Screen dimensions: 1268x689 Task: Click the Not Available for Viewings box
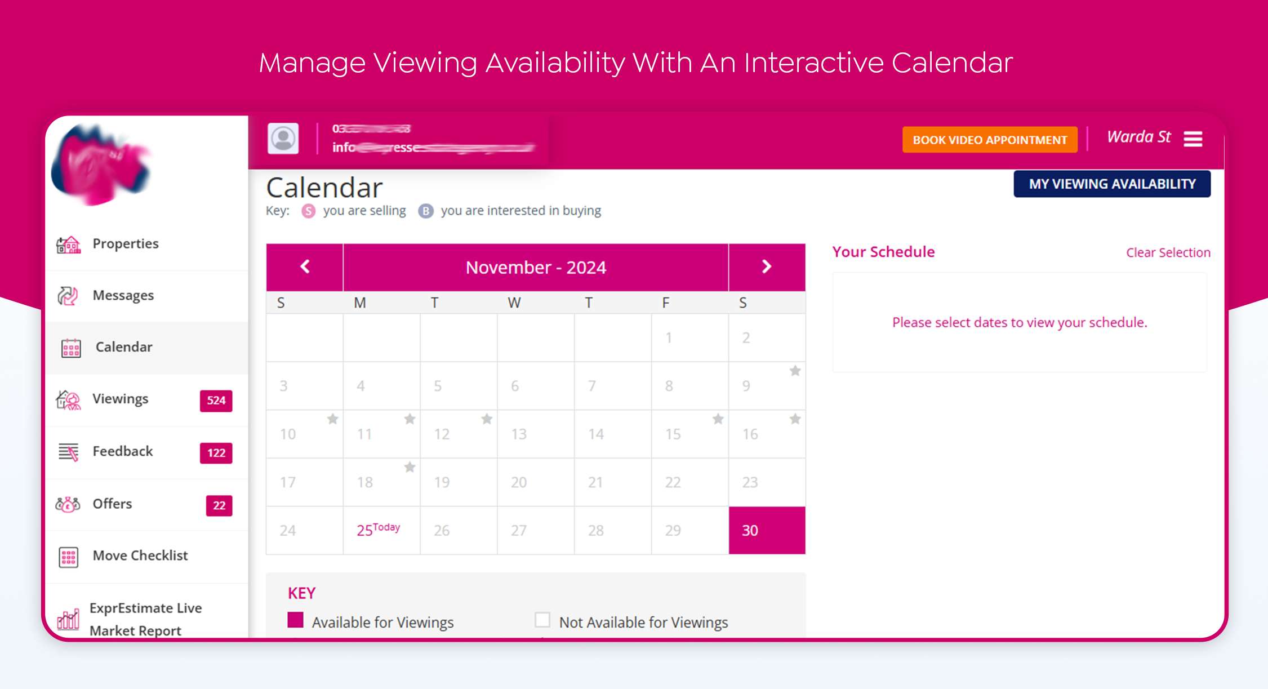(542, 620)
